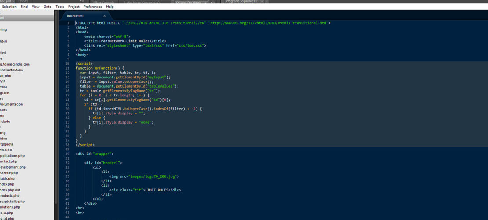This screenshot has height=220, width=488.
Task: Open the Selection menu
Action: 9,7
